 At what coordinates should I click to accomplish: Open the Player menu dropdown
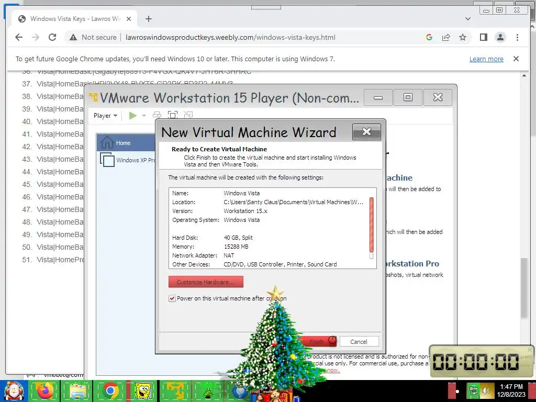[x=105, y=116]
